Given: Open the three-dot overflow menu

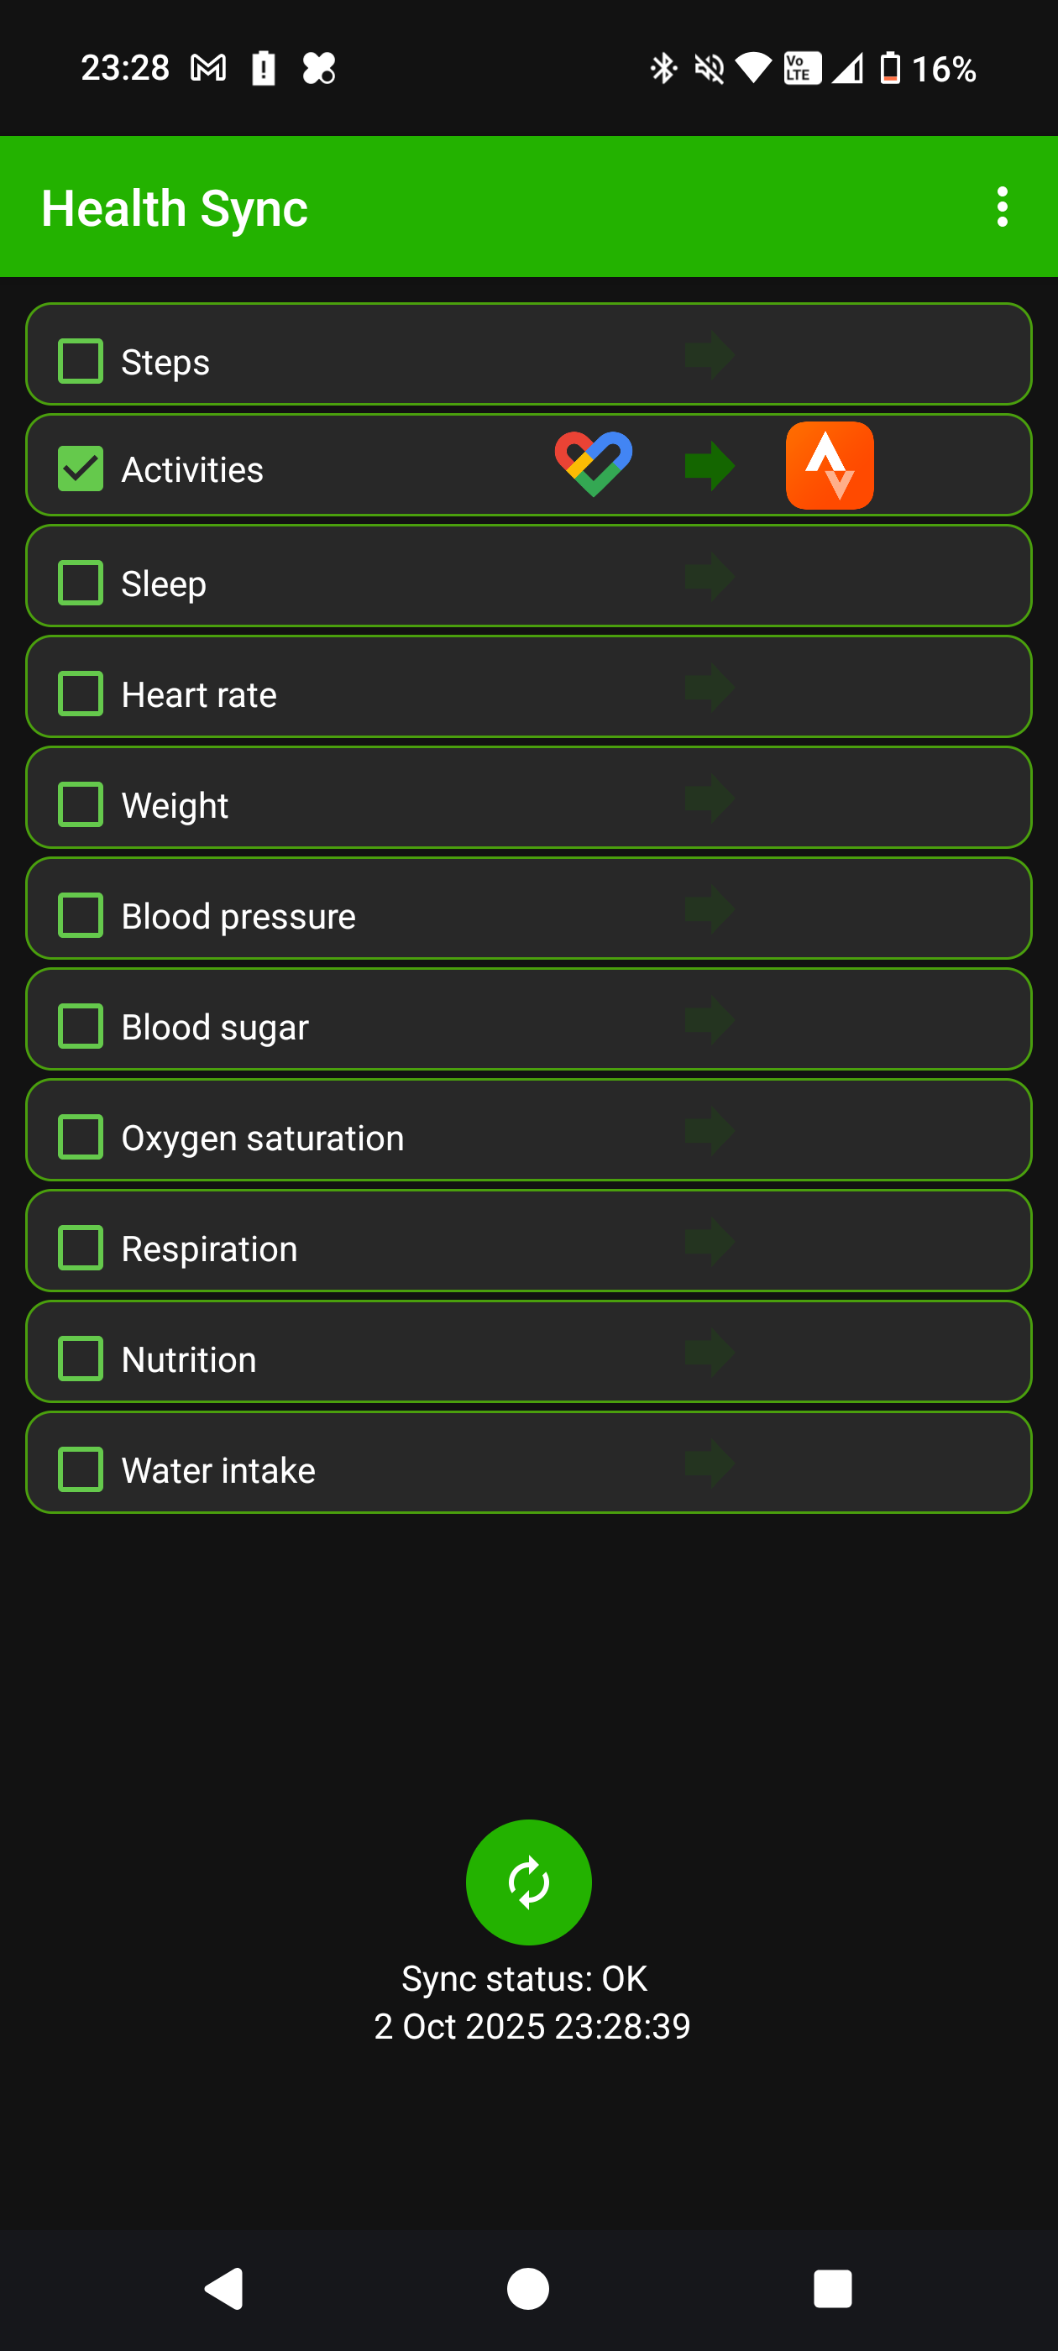Looking at the screenshot, I should tap(1002, 207).
